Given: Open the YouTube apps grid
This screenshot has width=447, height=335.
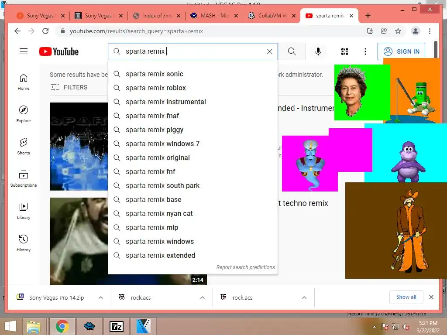Looking at the screenshot, I should (x=344, y=51).
